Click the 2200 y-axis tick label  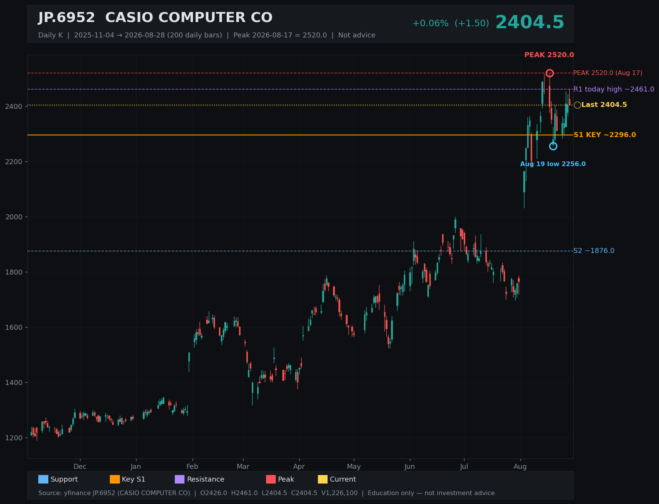(x=14, y=161)
